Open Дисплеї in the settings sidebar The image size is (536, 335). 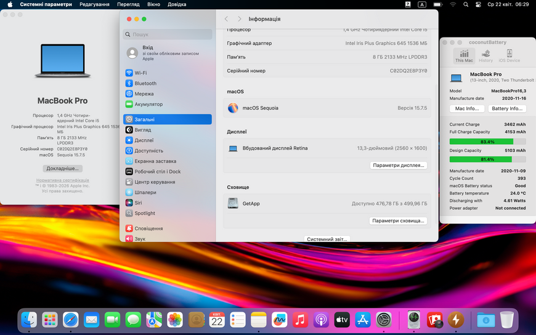[168, 140]
